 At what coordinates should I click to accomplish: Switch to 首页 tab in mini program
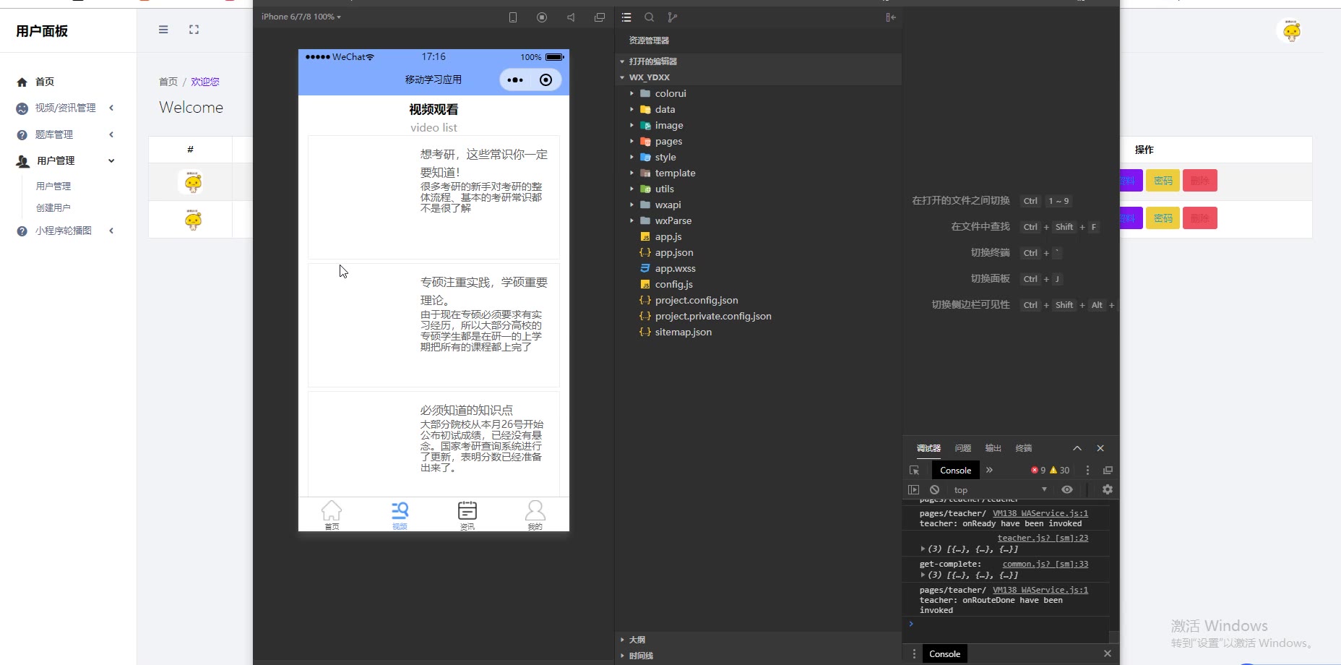point(332,515)
